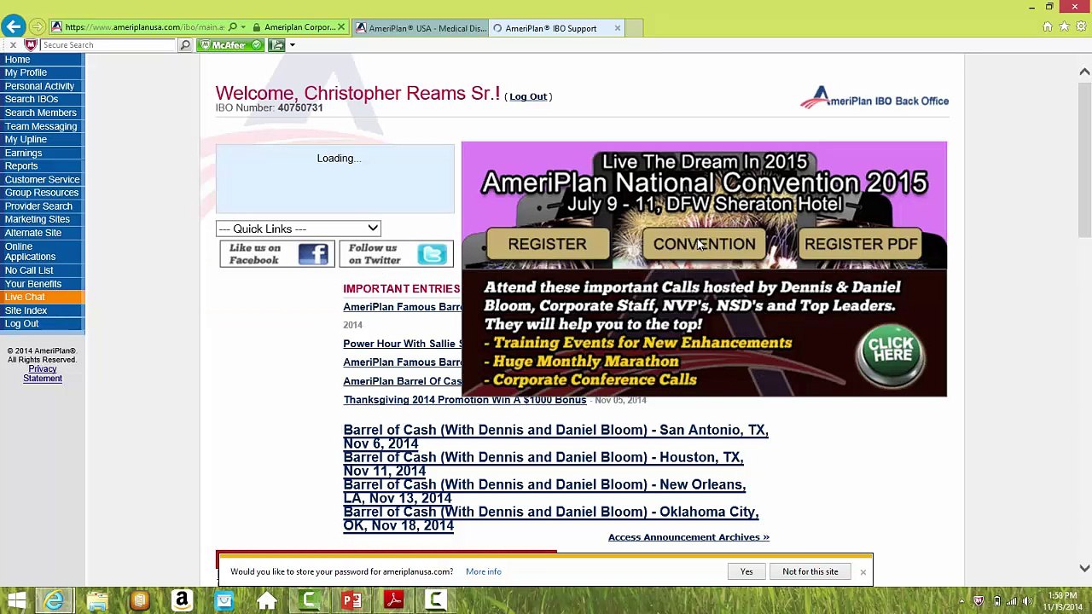Open Favorites star icon
This screenshot has width=1092, height=614.
click(1064, 27)
